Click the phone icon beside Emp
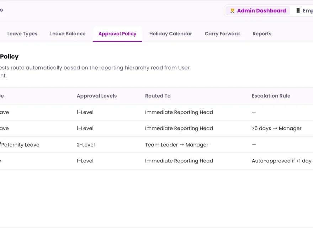 pyautogui.click(x=298, y=11)
